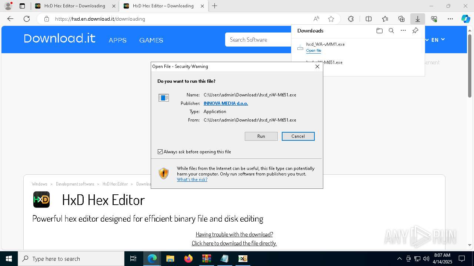Viewport: 474px width, 266px height.
Task: Add this page to favorites
Action: (331, 19)
